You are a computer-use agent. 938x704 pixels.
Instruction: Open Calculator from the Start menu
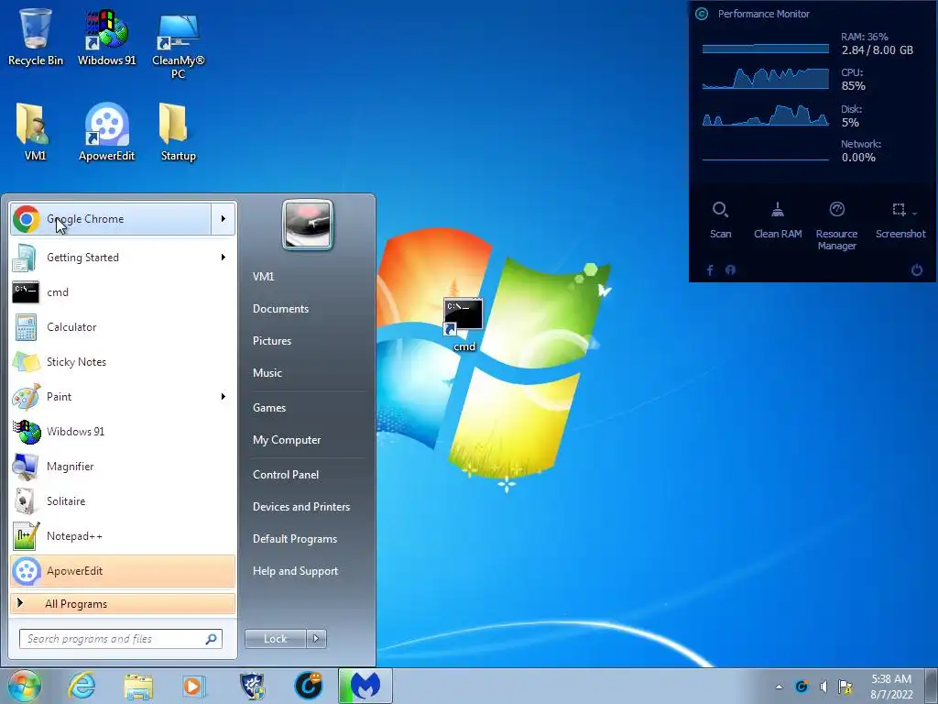tap(123, 327)
